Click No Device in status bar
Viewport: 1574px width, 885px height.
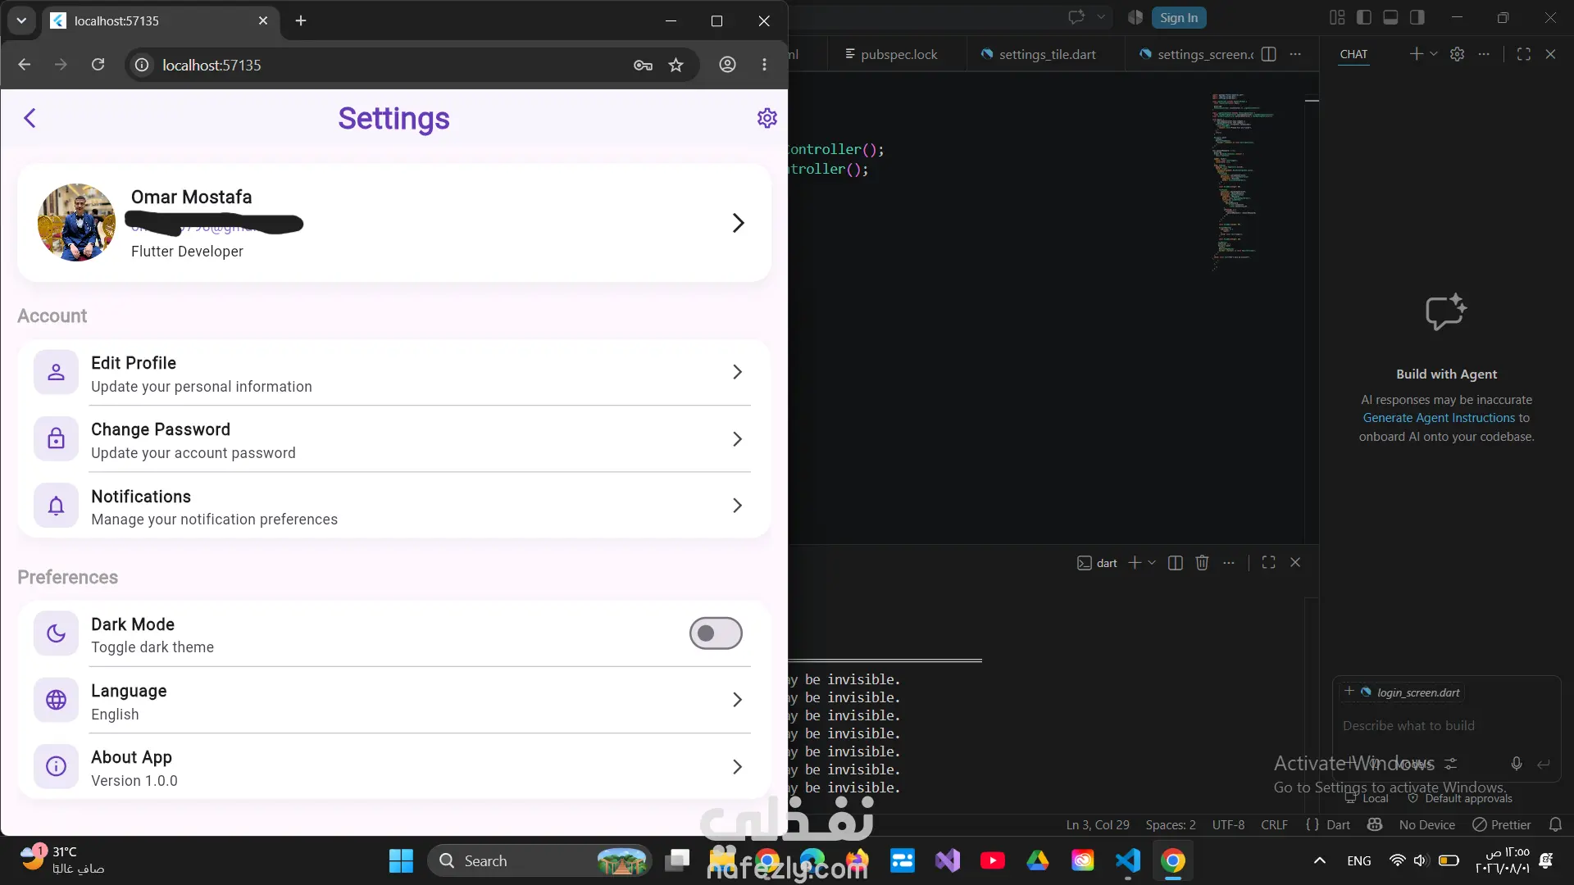coord(1427,825)
